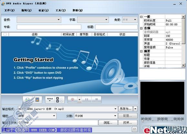Open the 工具(T) menu
The width and height of the screenshot is (187, 134).
61,10
